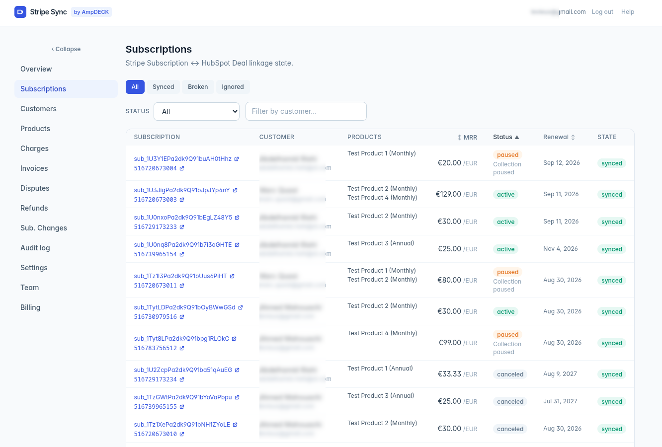Open Sub. Changes in the sidebar
Screen dimensions: 662x447
click(66, 228)
